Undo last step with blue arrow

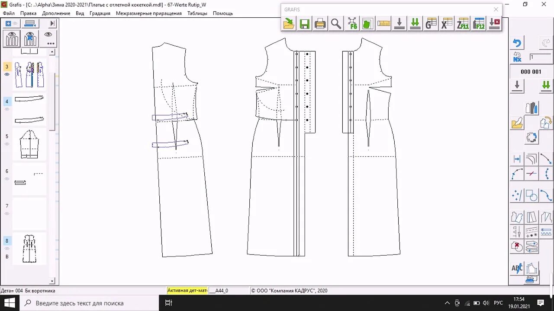[x=517, y=43]
